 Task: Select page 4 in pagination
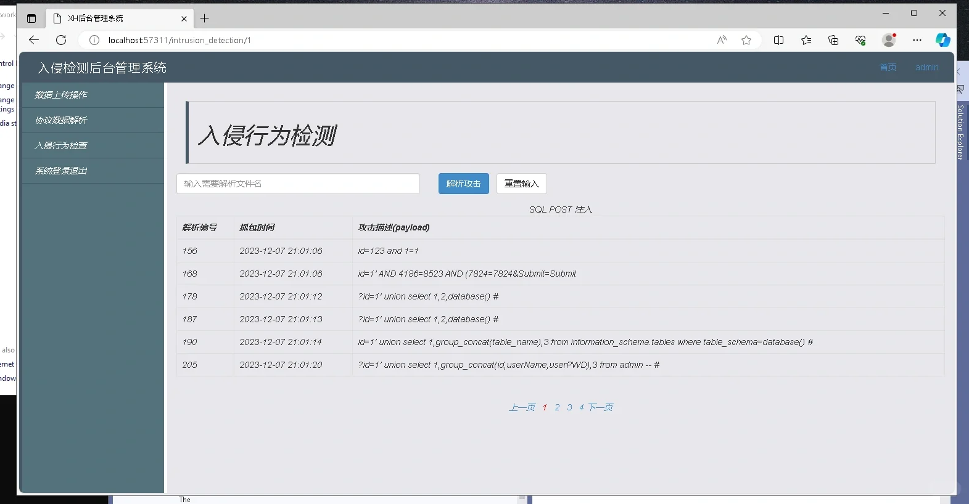coord(581,407)
